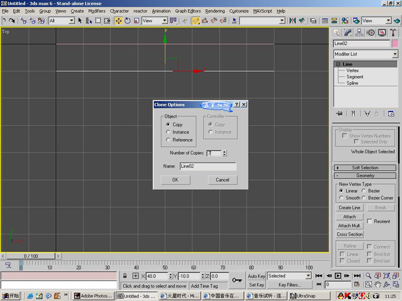Click the Undo arrow in main toolbar
The width and height of the screenshot is (402, 301).
4,21
